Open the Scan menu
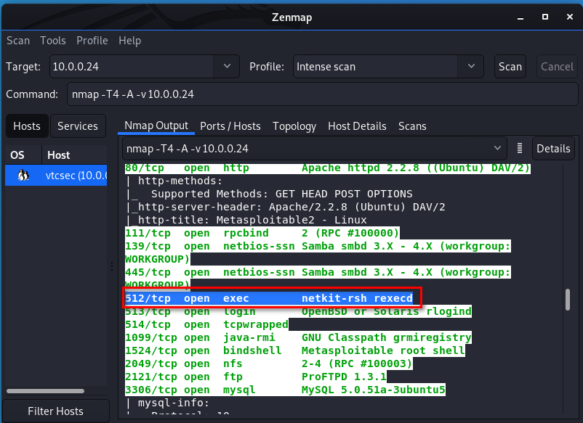The image size is (583, 423). pos(18,41)
